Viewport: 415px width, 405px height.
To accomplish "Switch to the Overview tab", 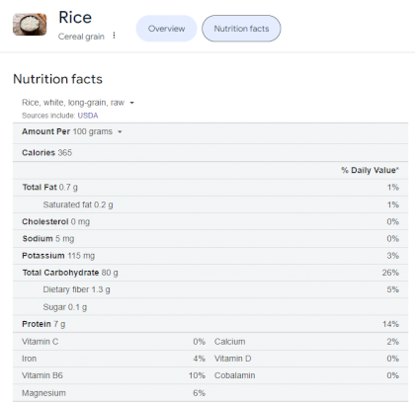I will (x=166, y=29).
